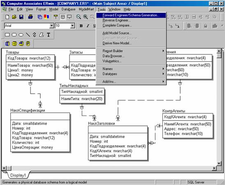Switch to definition display level icon
The image size is (225, 185).
point(70,17)
